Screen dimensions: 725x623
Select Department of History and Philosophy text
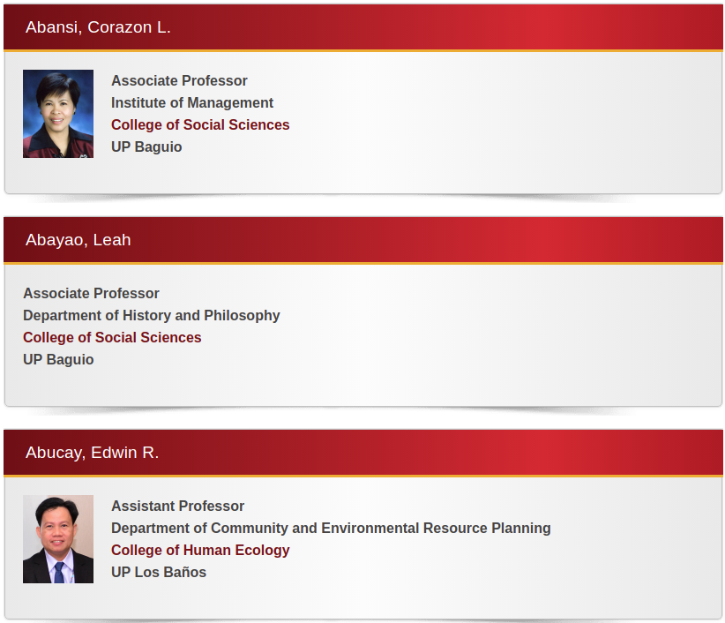coord(152,315)
